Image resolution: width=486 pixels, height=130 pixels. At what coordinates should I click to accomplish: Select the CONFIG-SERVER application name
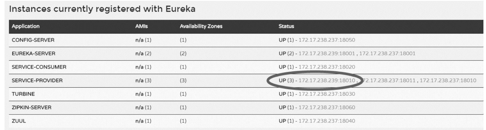[33, 40]
